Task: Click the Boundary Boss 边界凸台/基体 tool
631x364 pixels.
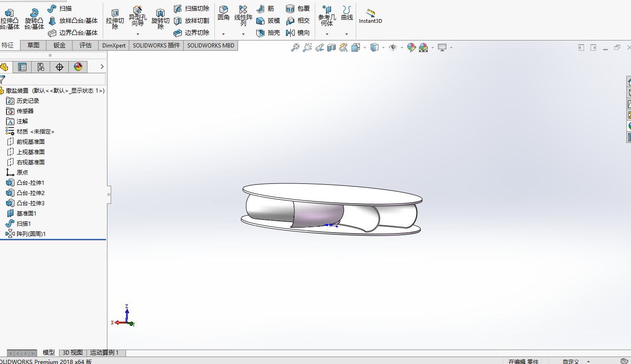Action: 73,33
